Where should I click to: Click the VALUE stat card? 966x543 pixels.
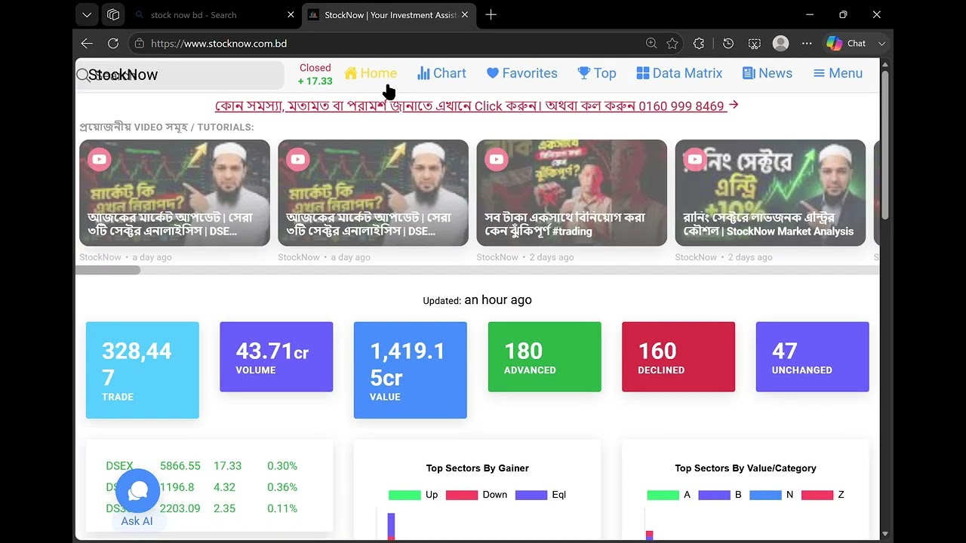pos(411,370)
